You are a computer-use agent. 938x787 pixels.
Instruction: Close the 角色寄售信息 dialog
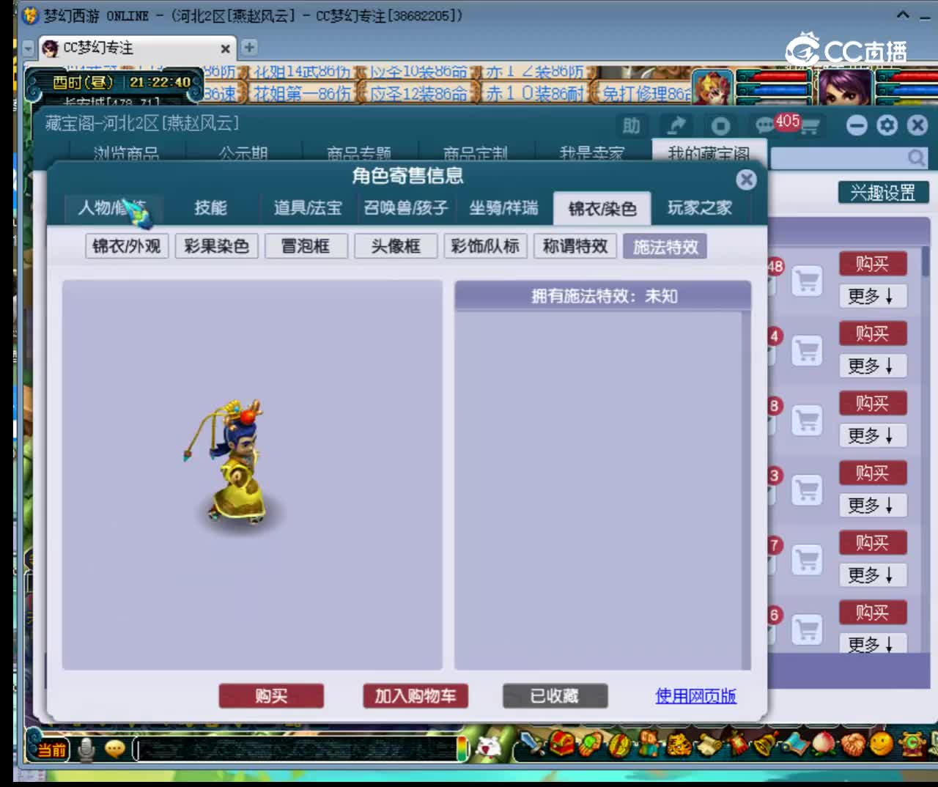[746, 180]
